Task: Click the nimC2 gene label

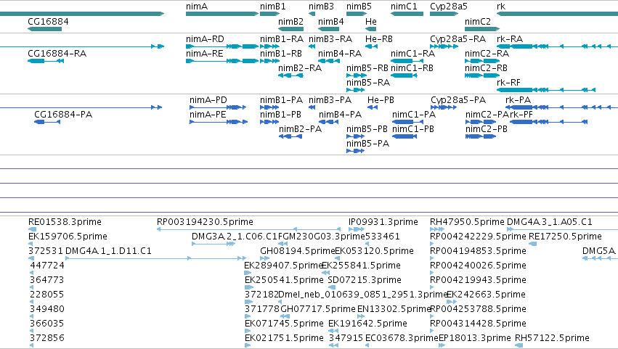Action: point(478,21)
